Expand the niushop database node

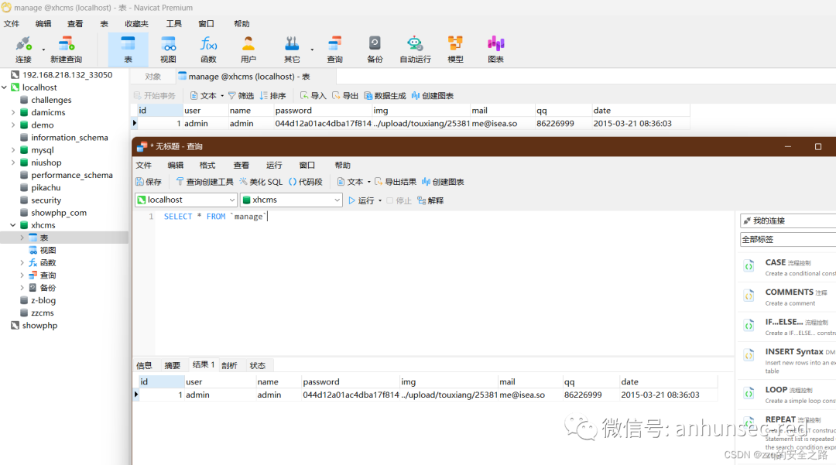pyautogui.click(x=13, y=162)
